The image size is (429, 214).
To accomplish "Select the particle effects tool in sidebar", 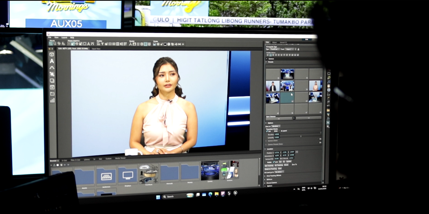I will pos(52,74).
